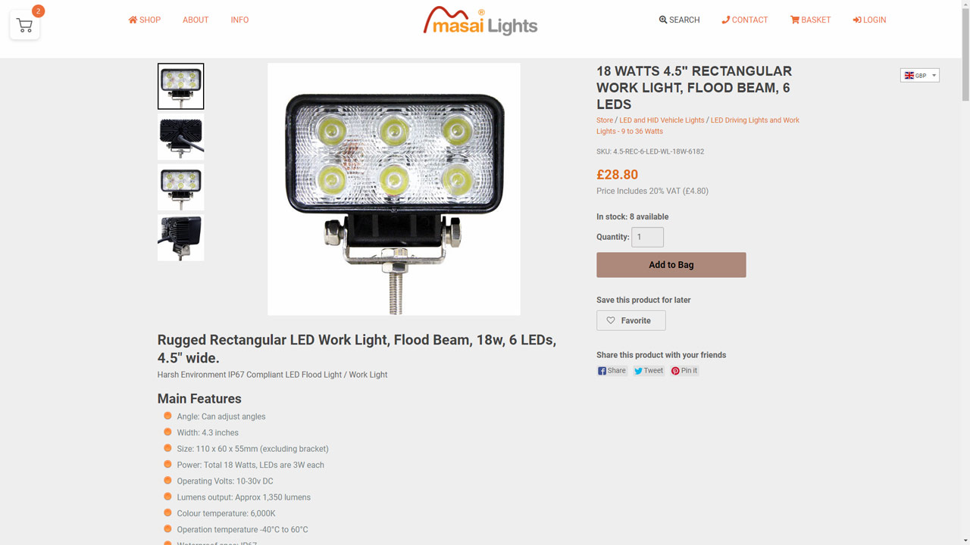Open the INFO menu item
The image size is (970, 545).
[x=239, y=20]
